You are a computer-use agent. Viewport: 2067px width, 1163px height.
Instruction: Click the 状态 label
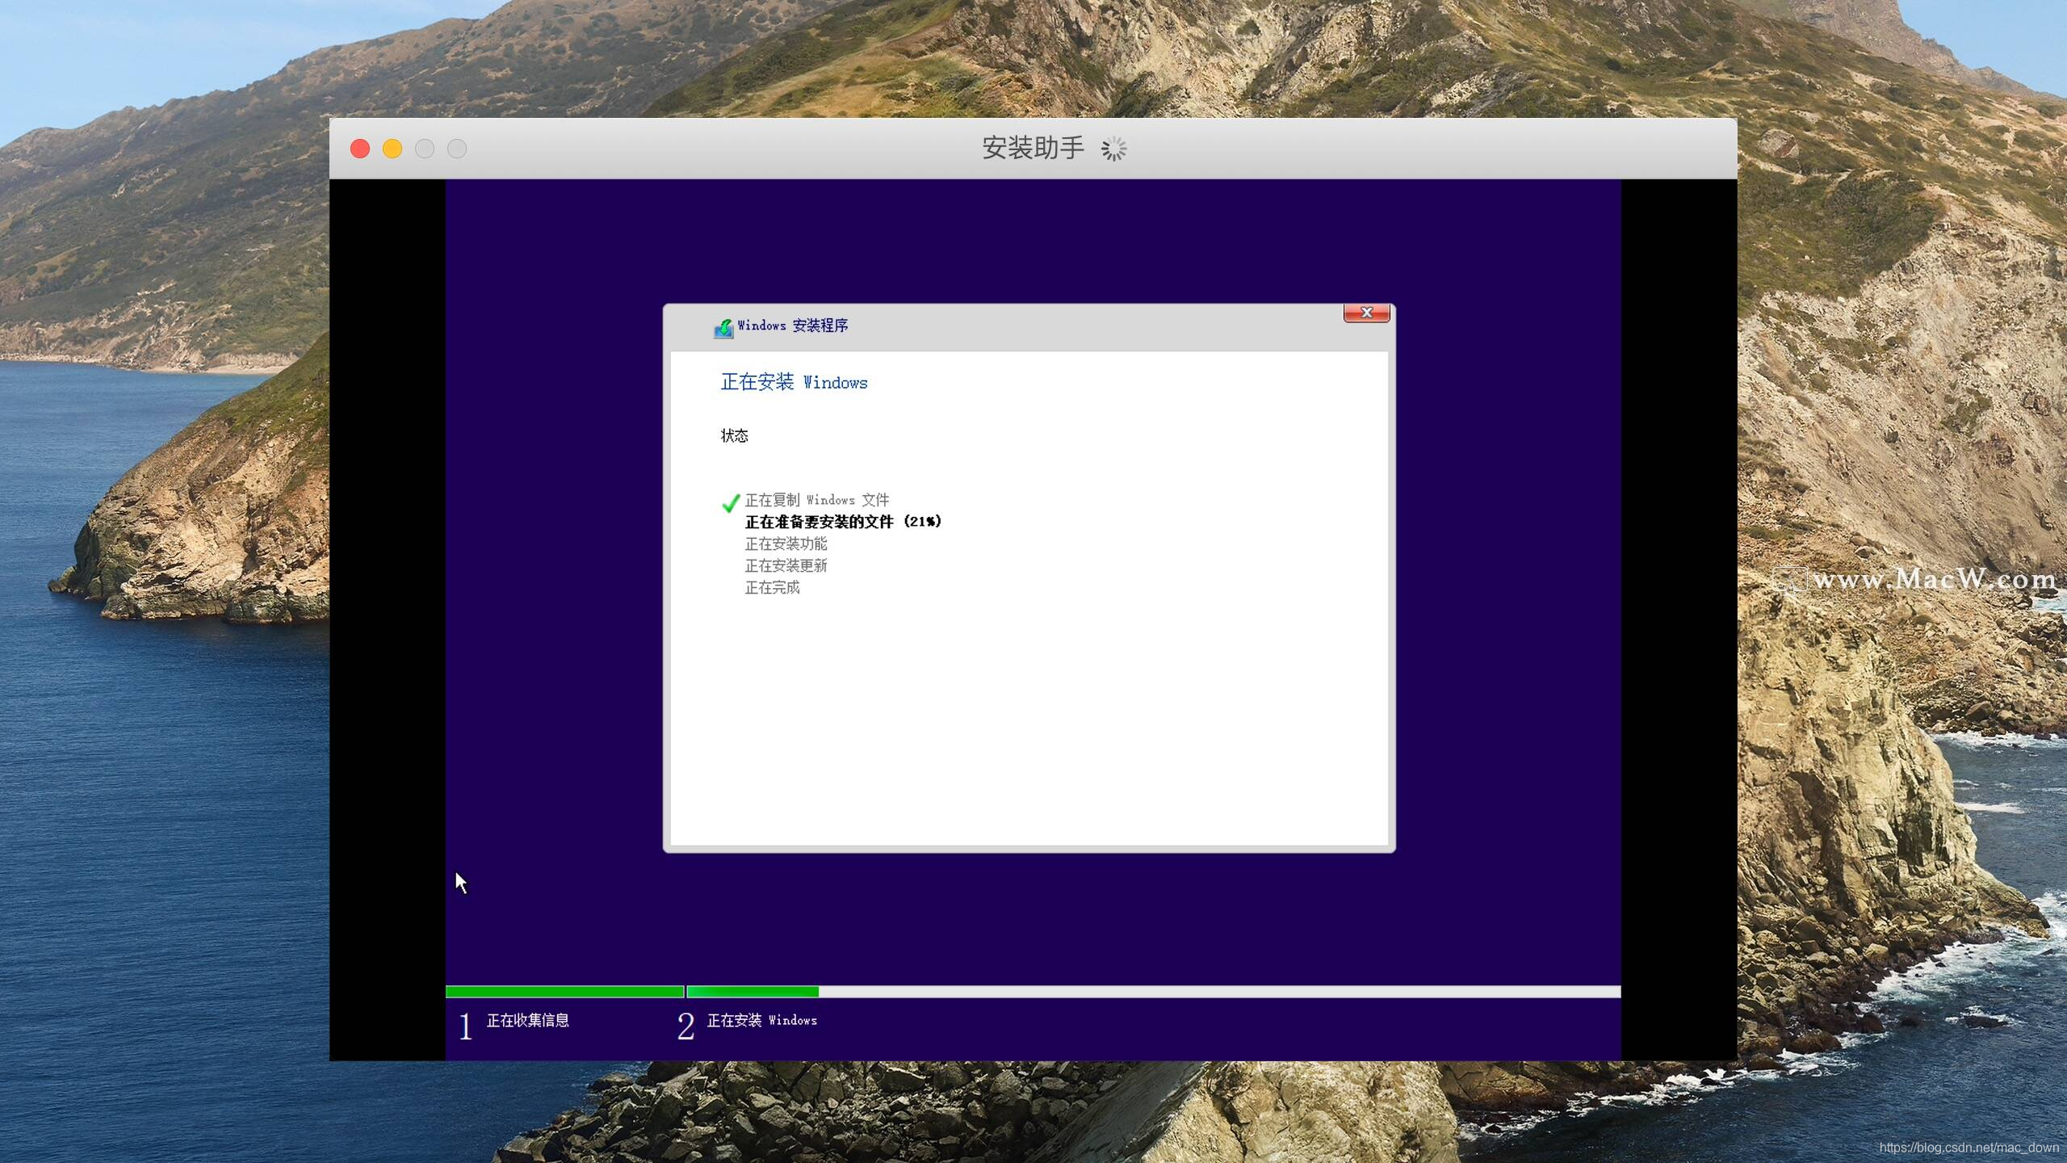click(734, 436)
